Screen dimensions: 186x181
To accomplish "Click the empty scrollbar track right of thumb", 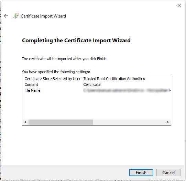I will click(129, 122).
